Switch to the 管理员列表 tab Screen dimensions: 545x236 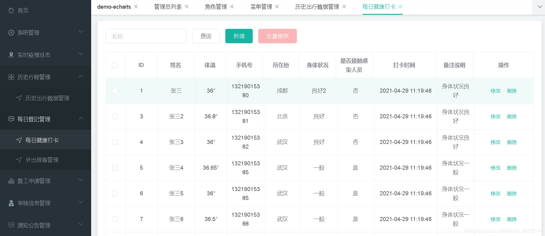[168, 7]
